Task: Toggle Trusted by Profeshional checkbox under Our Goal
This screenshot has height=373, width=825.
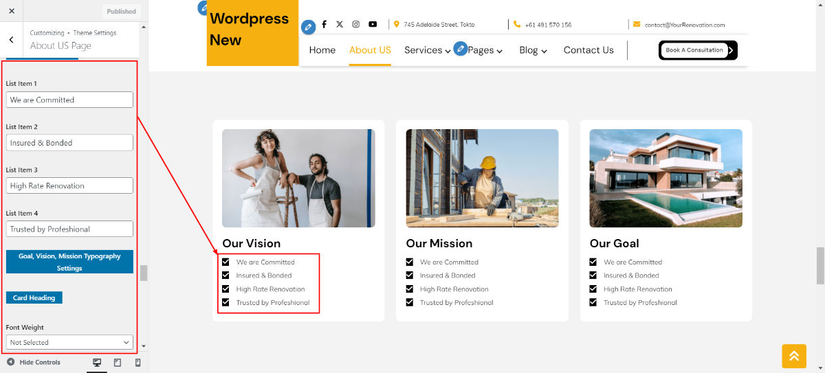Action: [x=593, y=302]
